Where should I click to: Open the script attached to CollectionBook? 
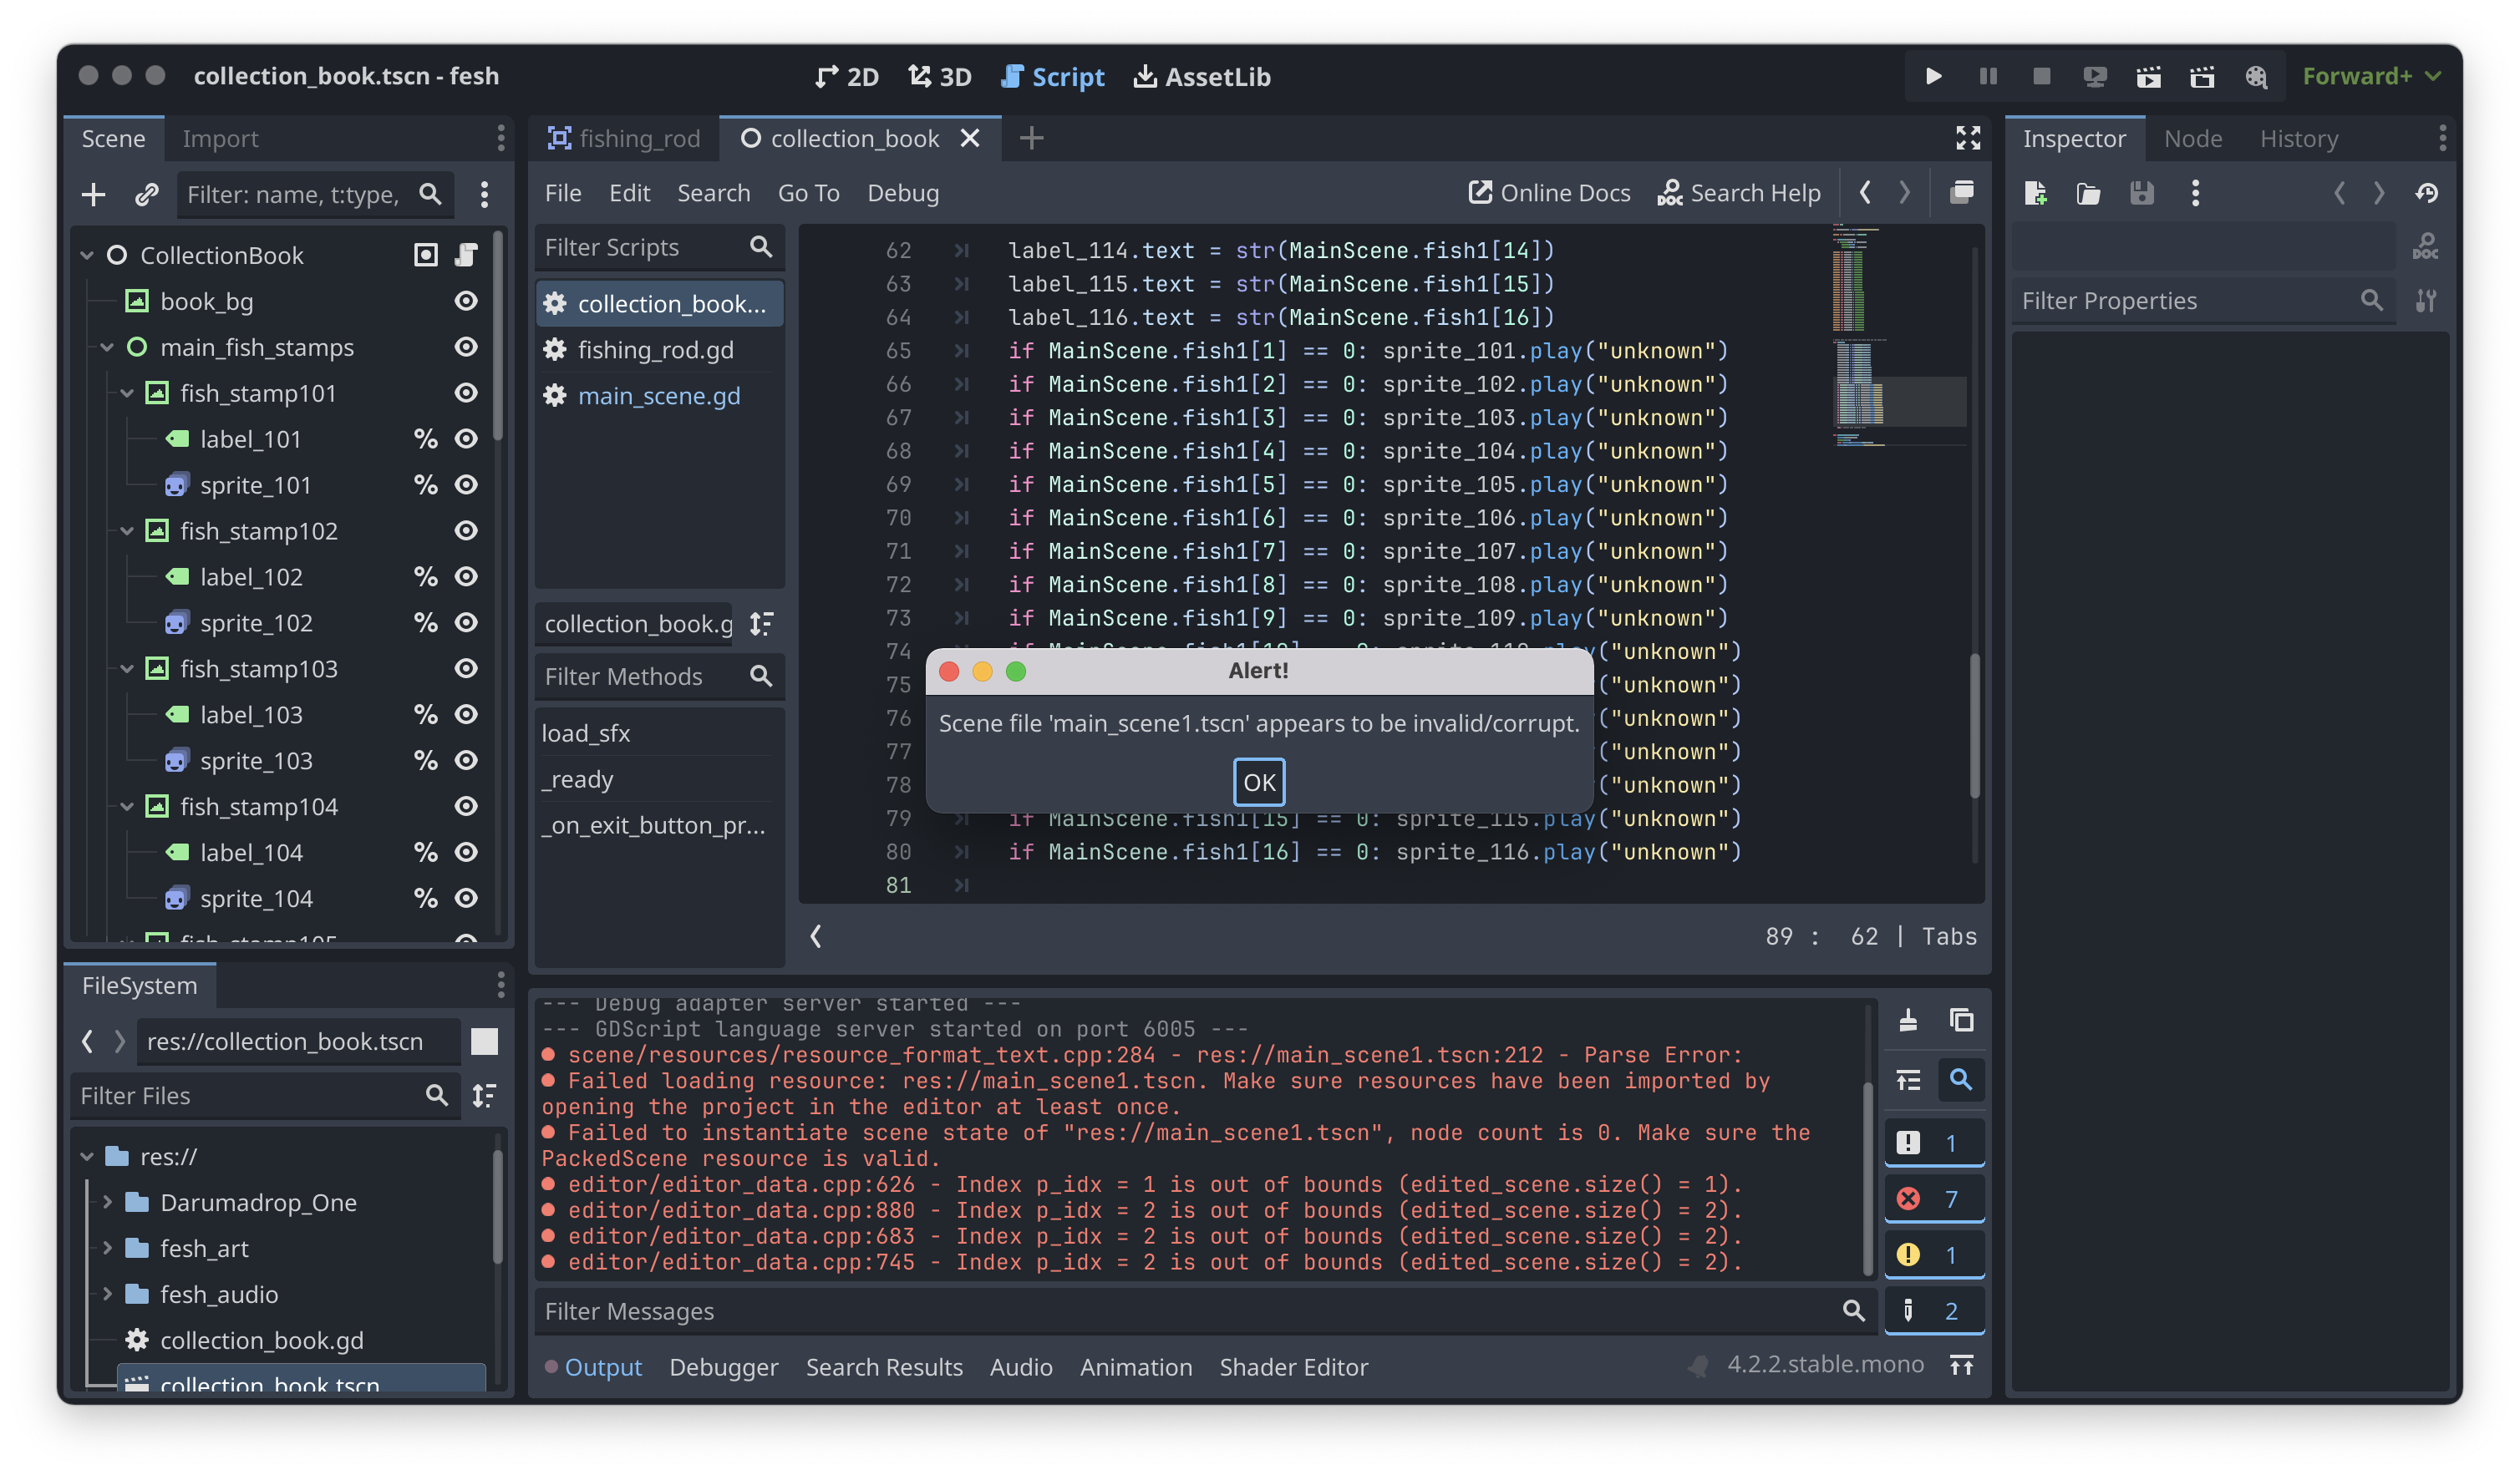466,255
